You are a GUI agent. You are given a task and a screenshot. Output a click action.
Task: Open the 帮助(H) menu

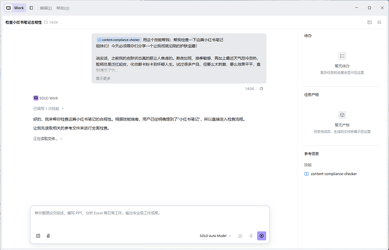pos(63,8)
